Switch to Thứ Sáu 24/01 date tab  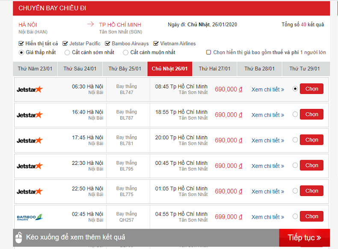[x=80, y=69]
